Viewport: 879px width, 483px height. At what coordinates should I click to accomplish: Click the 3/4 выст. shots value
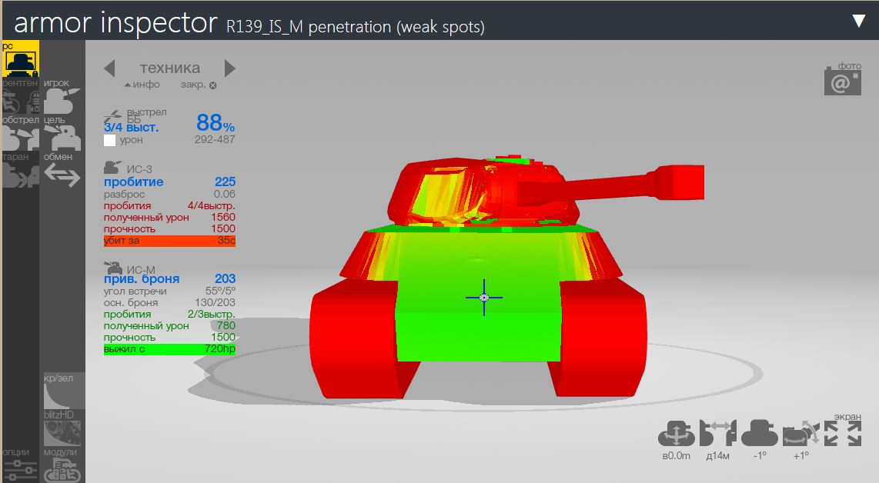coord(131,127)
